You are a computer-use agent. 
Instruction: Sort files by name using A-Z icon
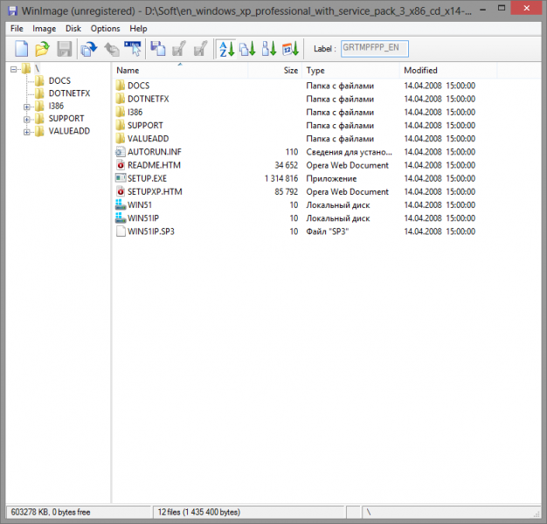tap(226, 49)
